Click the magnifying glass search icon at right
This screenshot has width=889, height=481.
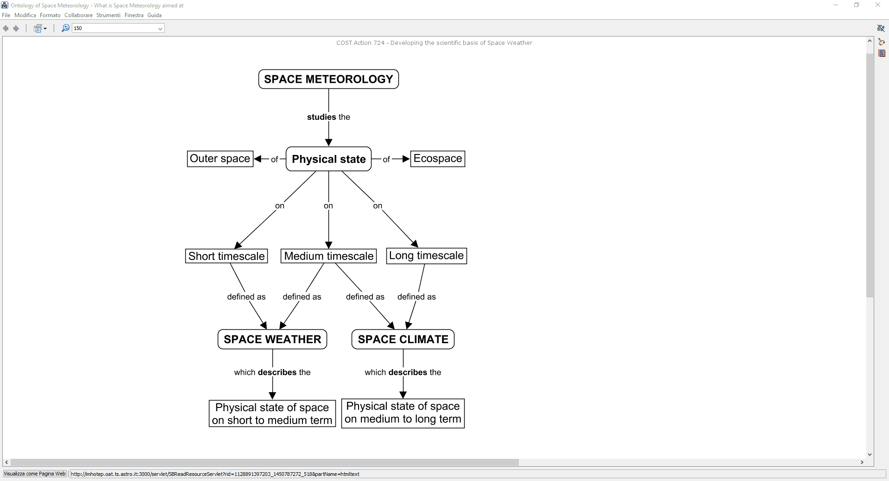click(881, 42)
